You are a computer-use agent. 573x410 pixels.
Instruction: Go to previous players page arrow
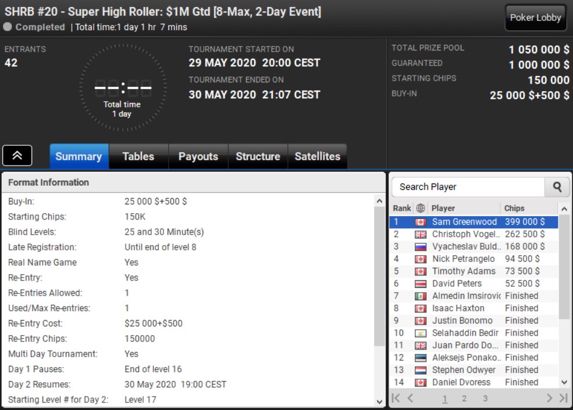[410, 398]
